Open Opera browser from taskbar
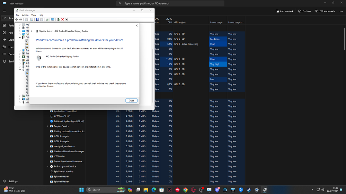This screenshot has width=346, height=194. tap(193, 190)
